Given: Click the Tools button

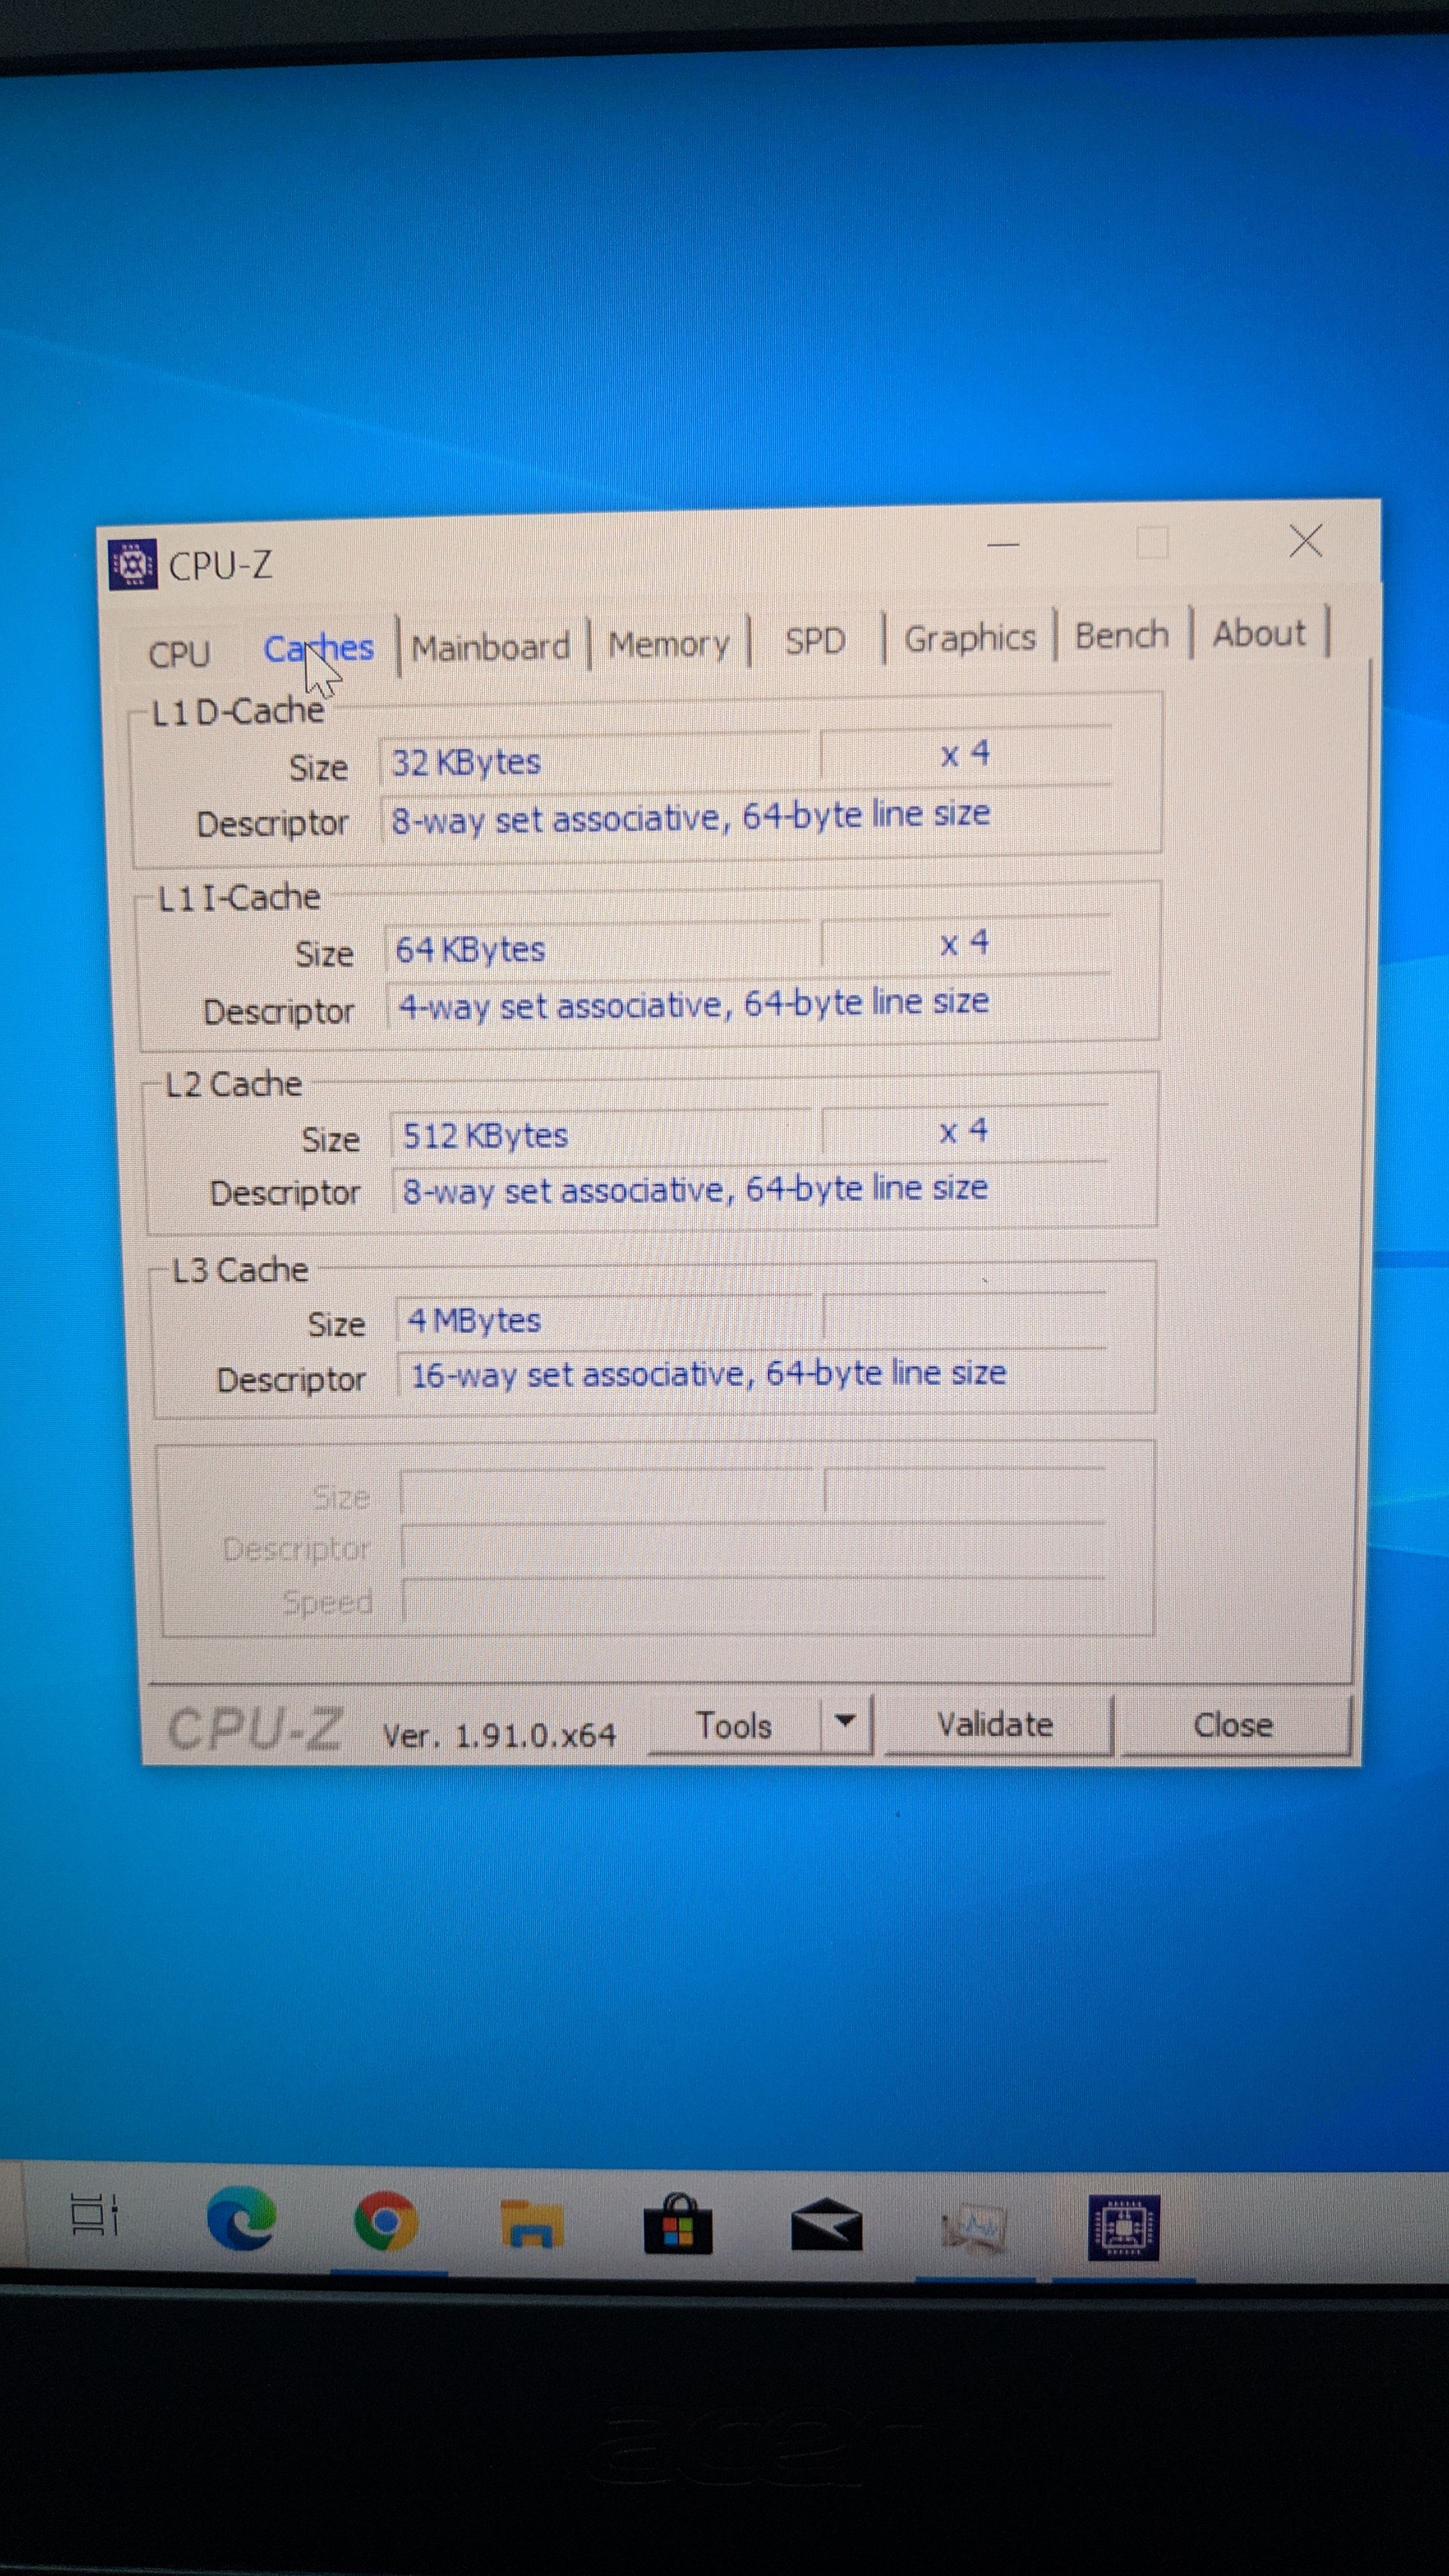Looking at the screenshot, I should click(x=734, y=1726).
